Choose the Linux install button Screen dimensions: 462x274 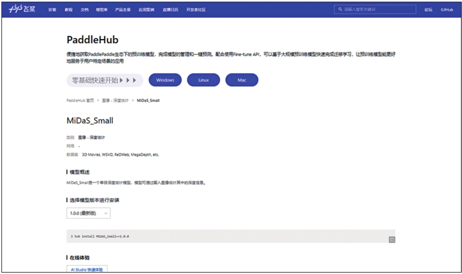pyautogui.click(x=203, y=80)
